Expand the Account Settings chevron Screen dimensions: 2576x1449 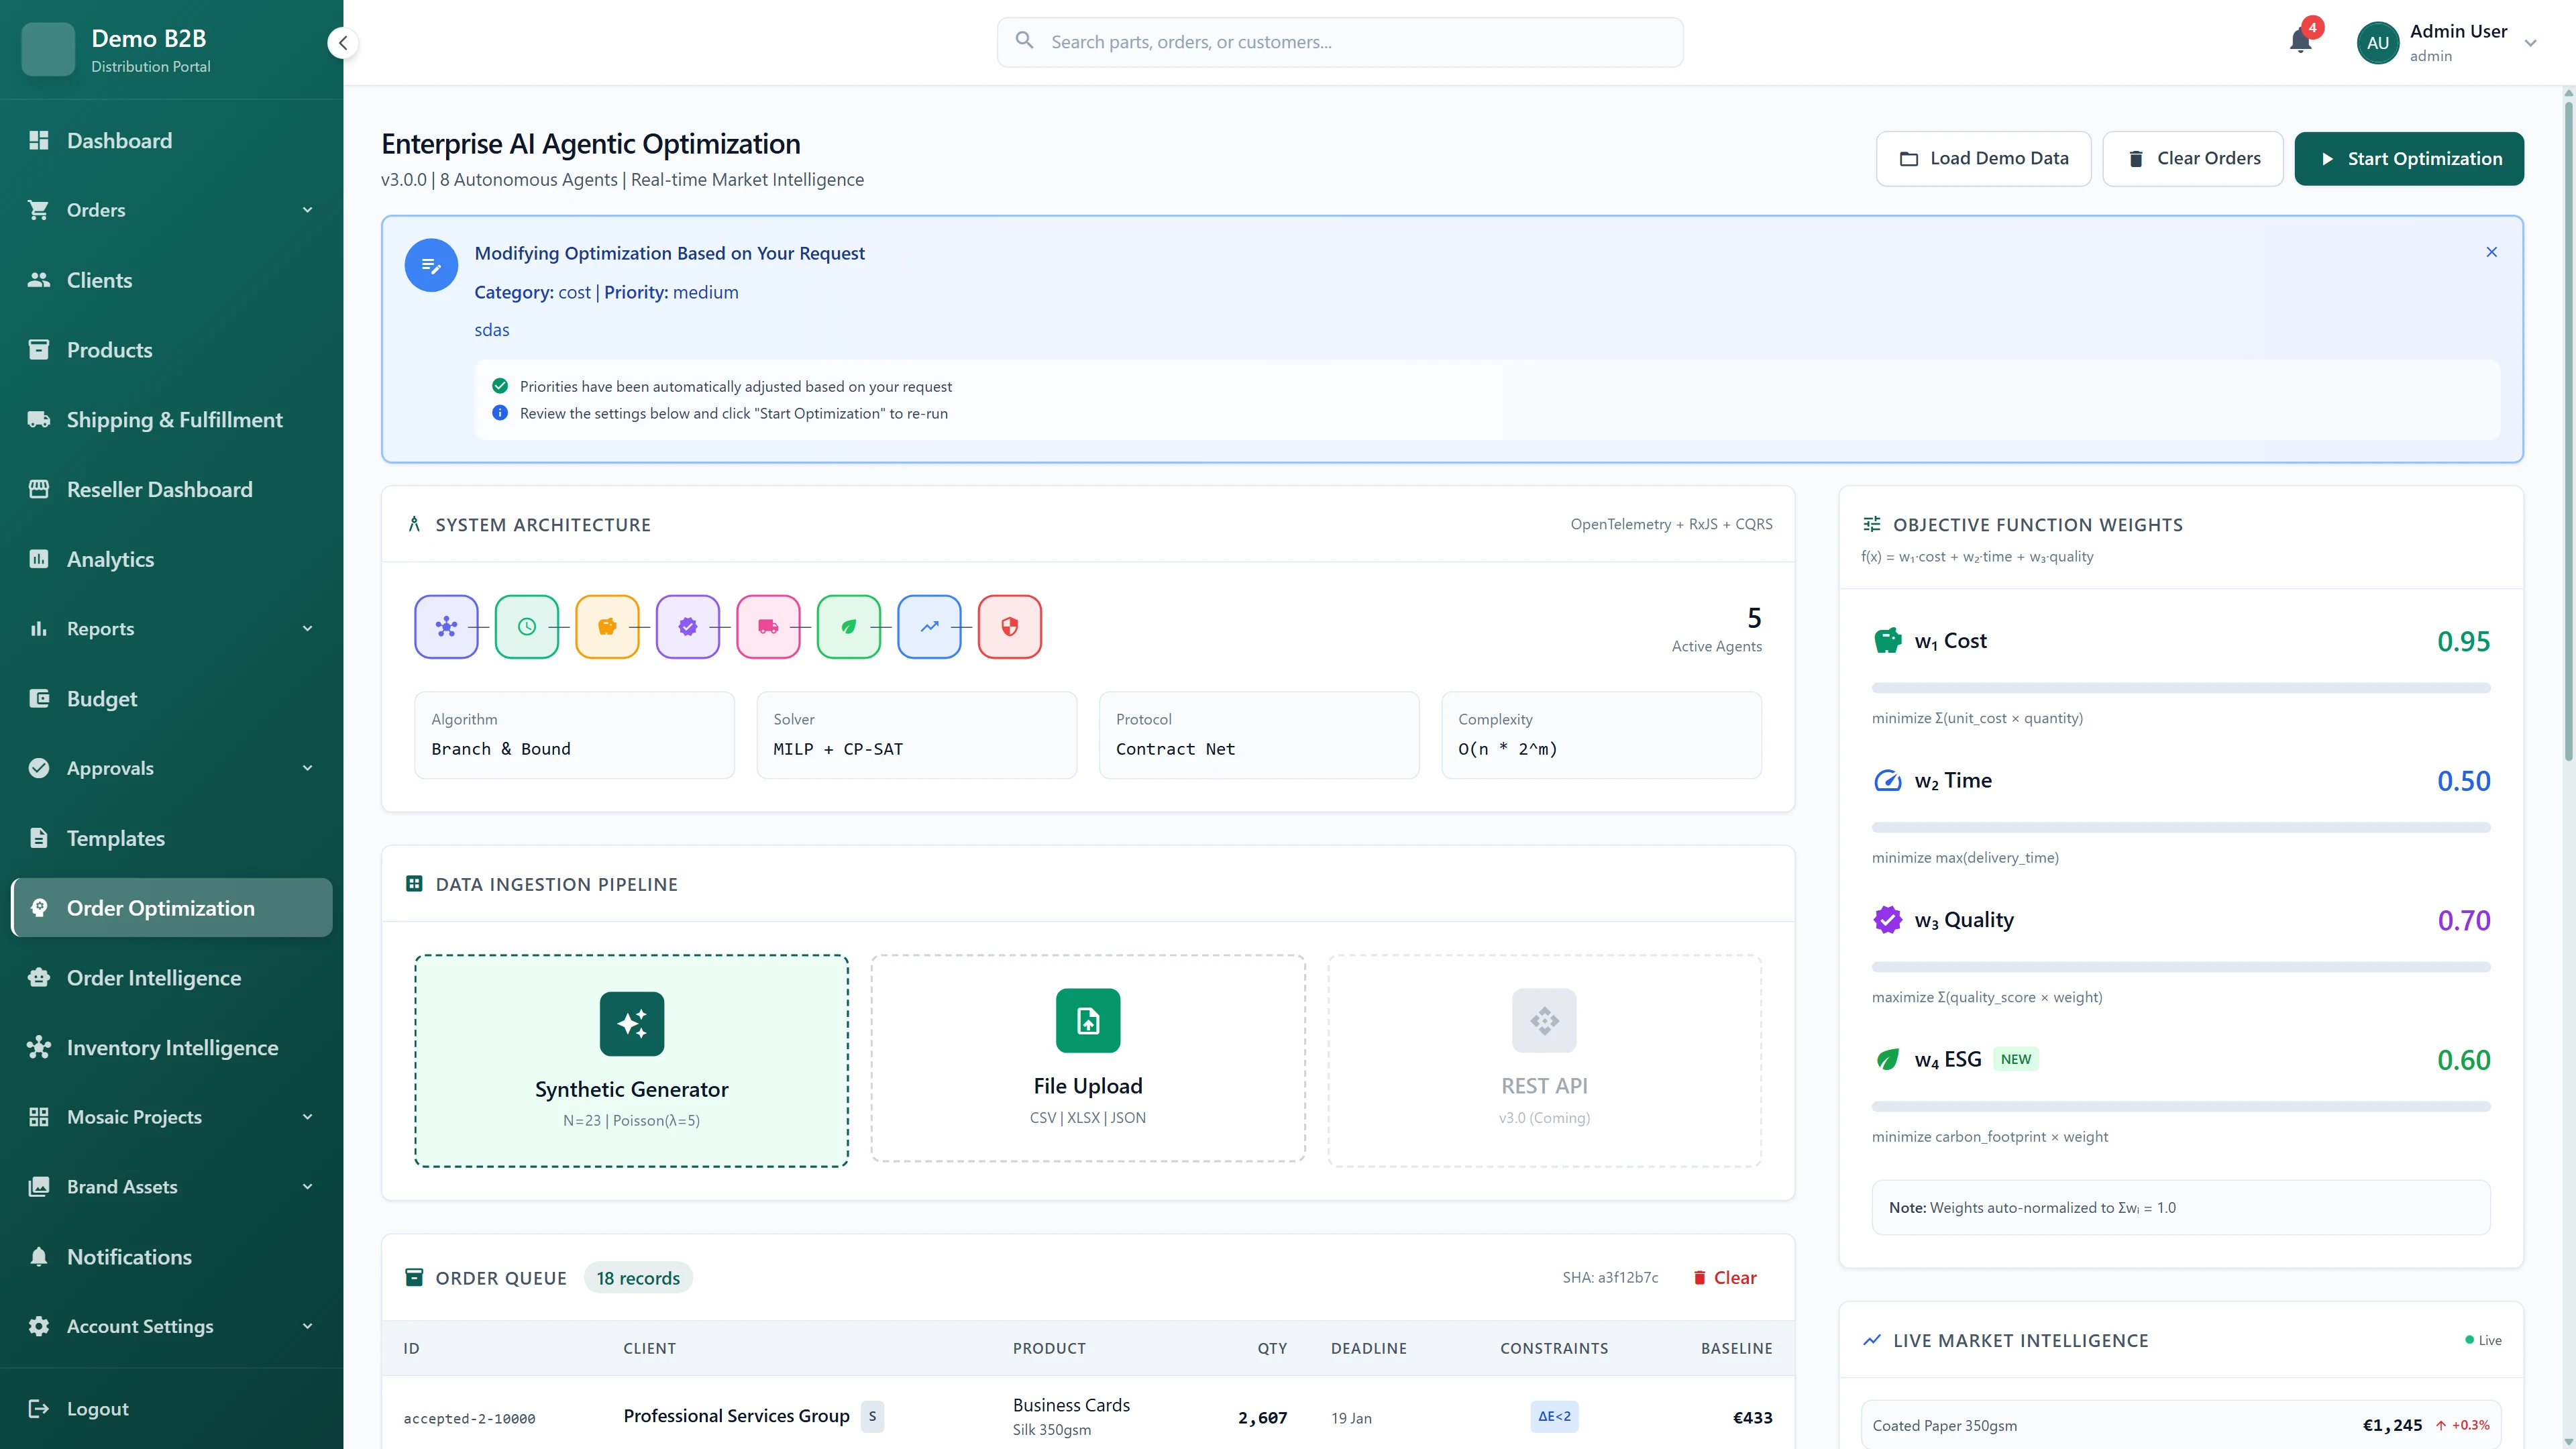point(307,1326)
